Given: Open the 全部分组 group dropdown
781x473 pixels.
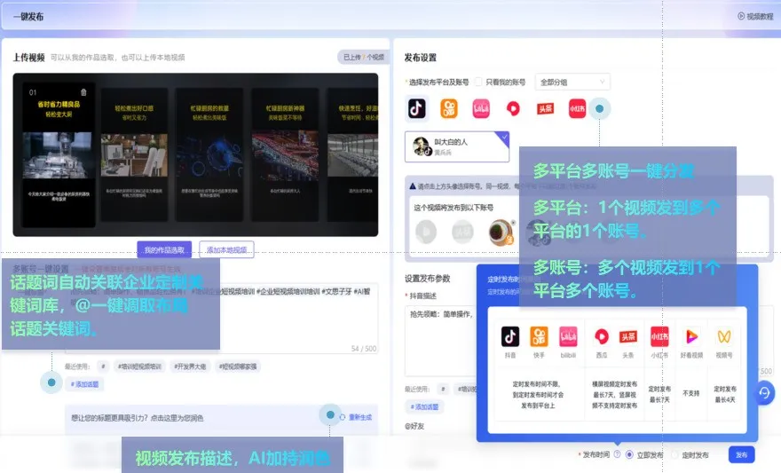Looking at the screenshot, I should pyautogui.click(x=572, y=82).
